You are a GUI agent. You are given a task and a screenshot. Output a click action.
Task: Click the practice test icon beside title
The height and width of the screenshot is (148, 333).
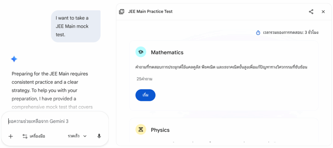(122, 12)
